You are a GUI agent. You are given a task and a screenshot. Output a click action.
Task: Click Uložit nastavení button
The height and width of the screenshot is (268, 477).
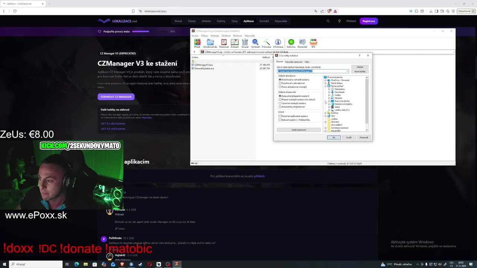coord(298,130)
